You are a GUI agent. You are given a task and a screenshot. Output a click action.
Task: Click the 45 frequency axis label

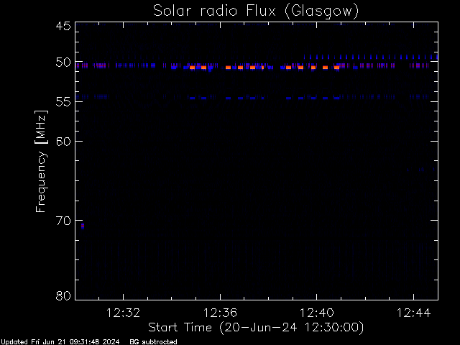[x=63, y=26]
